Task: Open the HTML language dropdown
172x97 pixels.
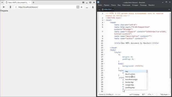Action: [150, 95]
